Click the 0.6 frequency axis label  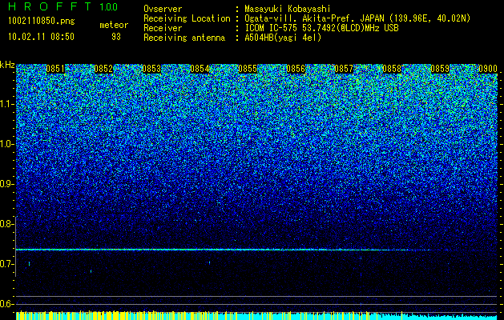(x=7, y=304)
